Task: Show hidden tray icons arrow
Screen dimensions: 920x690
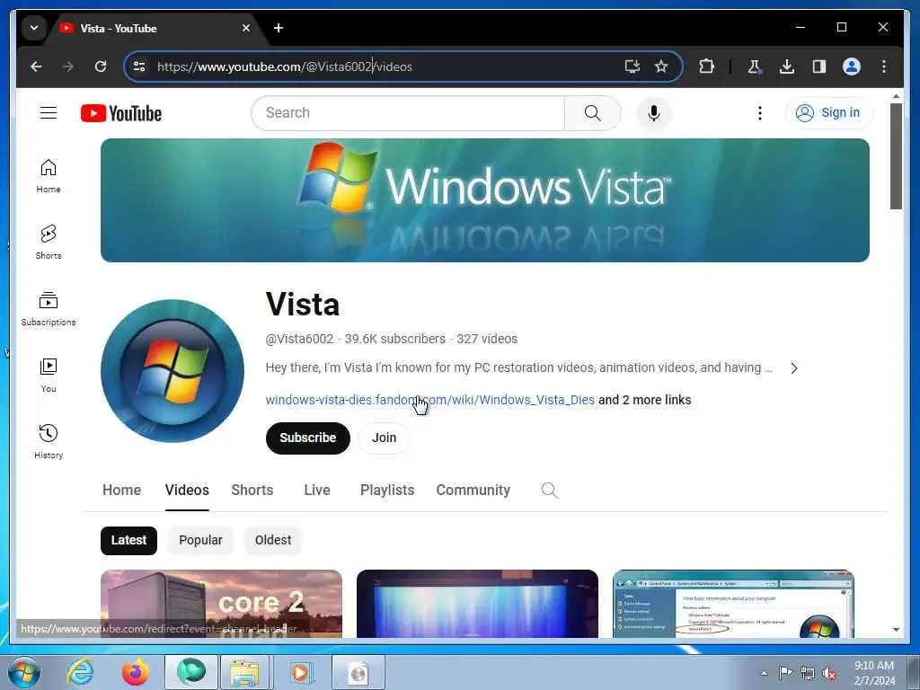Action: pyautogui.click(x=764, y=673)
